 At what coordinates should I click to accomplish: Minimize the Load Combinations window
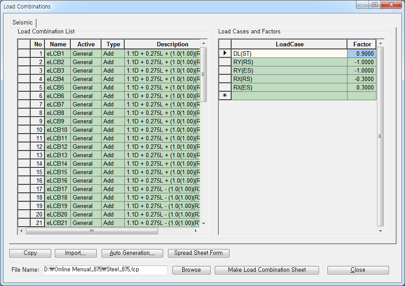pyautogui.click(x=363, y=4)
